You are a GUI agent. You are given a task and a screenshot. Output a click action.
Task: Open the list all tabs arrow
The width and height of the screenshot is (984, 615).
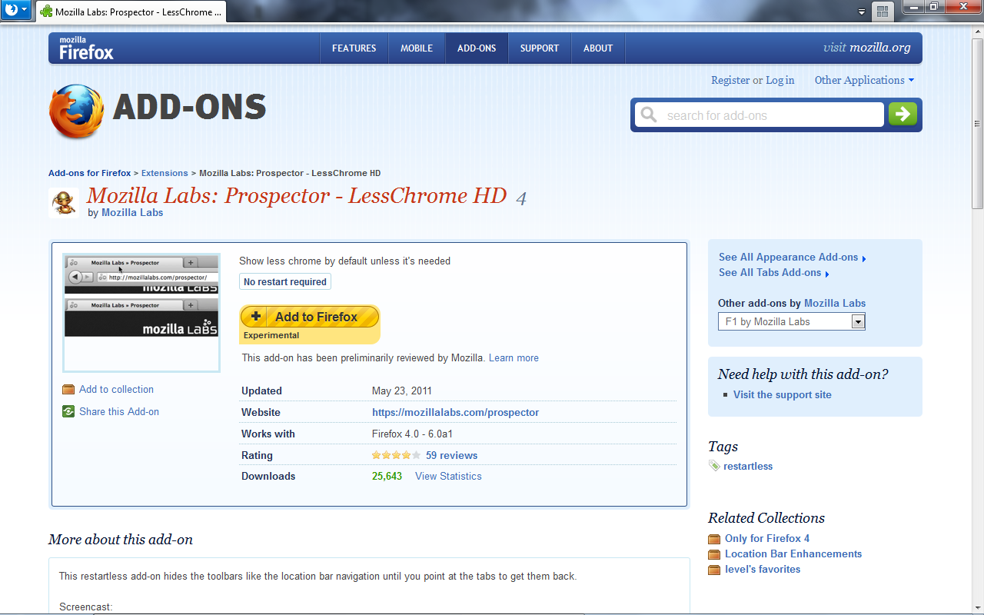click(x=862, y=12)
